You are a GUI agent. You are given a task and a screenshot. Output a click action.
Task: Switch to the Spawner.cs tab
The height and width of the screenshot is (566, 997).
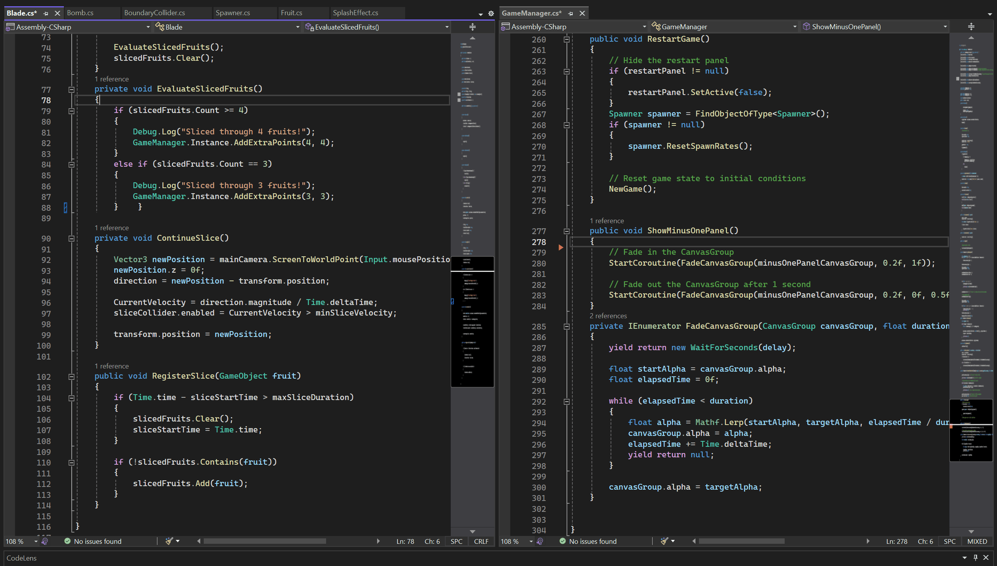[x=233, y=13]
